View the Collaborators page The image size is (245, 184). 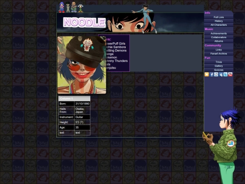point(219,37)
